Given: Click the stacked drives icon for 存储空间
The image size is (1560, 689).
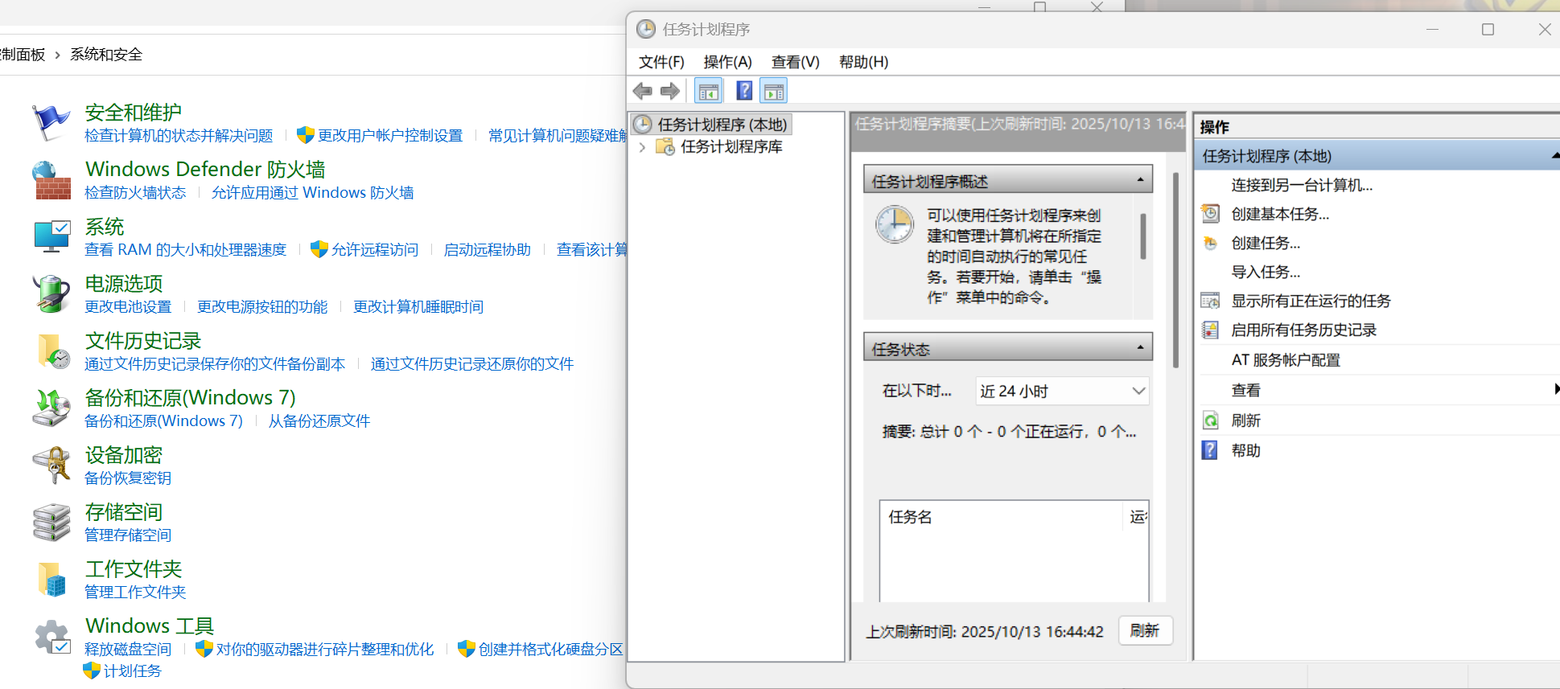Looking at the screenshot, I should (51, 523).
